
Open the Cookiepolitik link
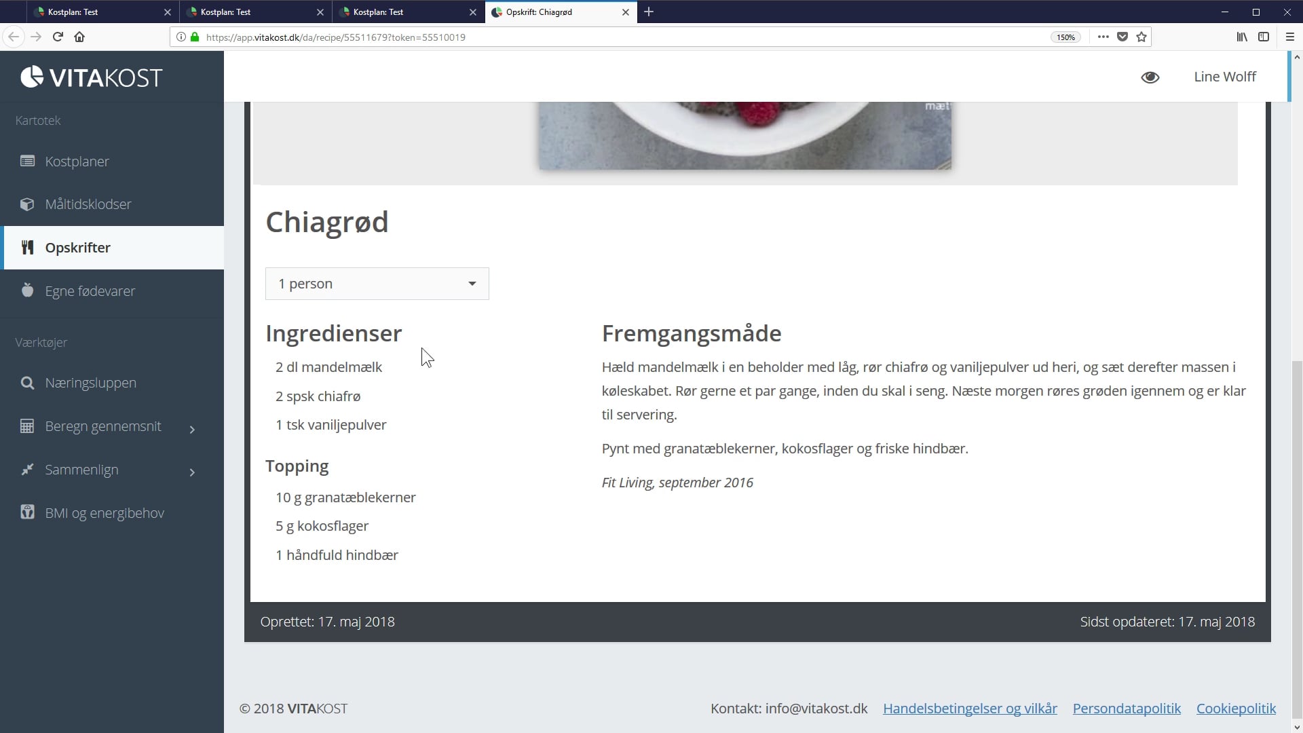pyautogui.click(x=1236, y=709)
